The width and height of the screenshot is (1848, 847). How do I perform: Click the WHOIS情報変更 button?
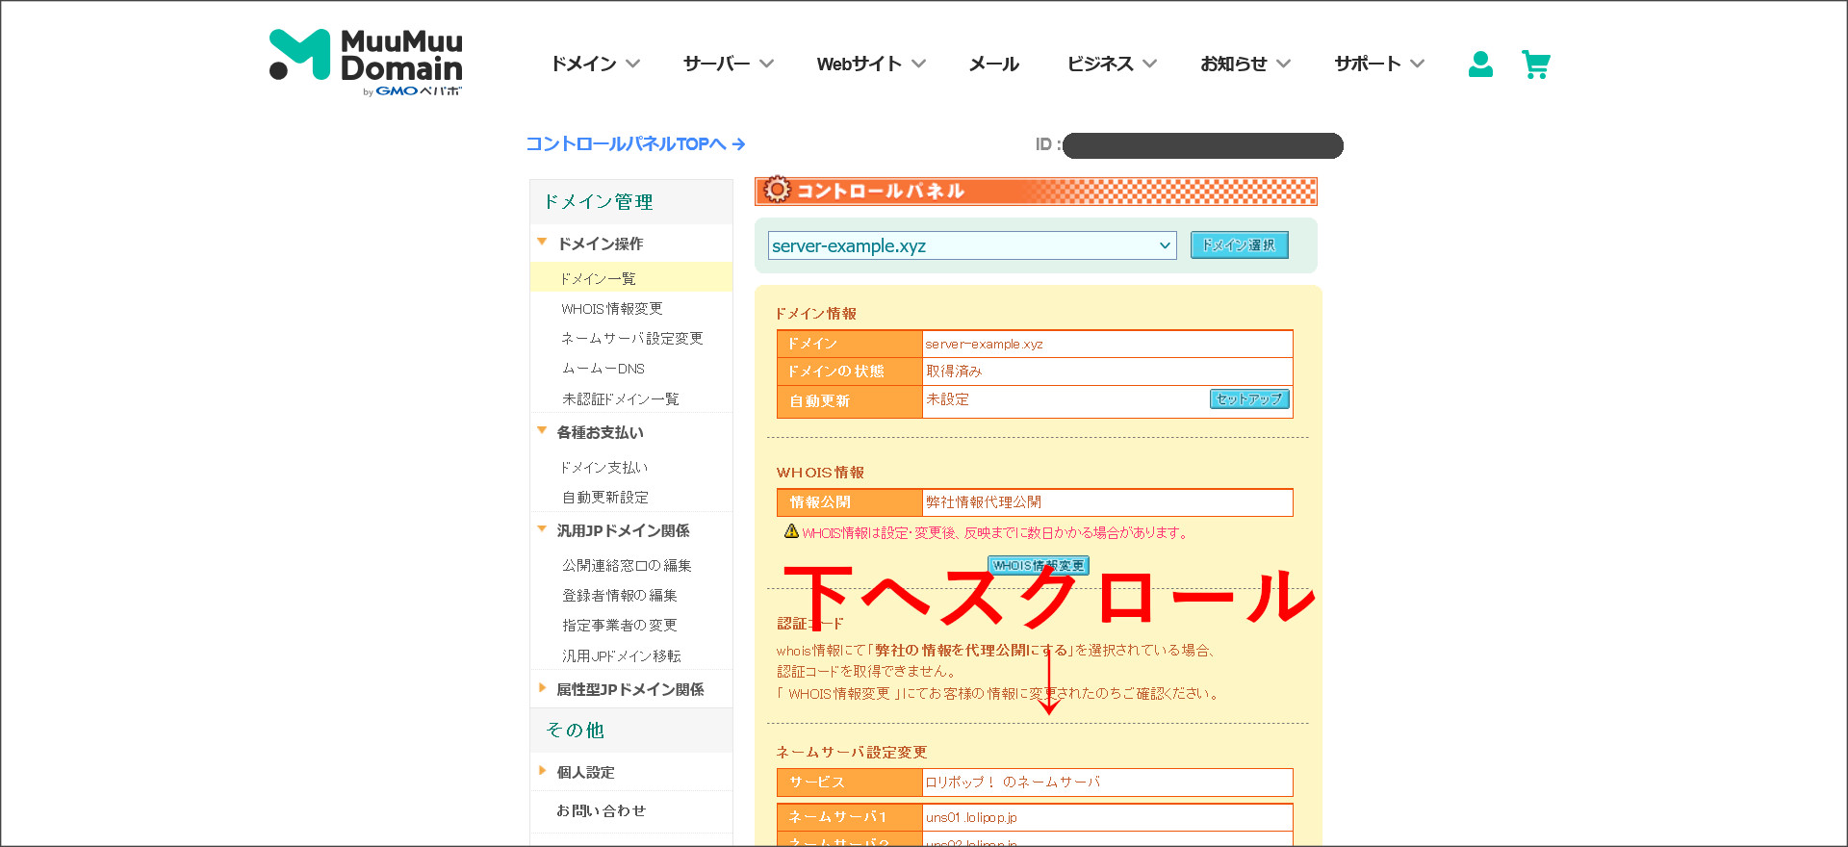[x=1039, y=565]
